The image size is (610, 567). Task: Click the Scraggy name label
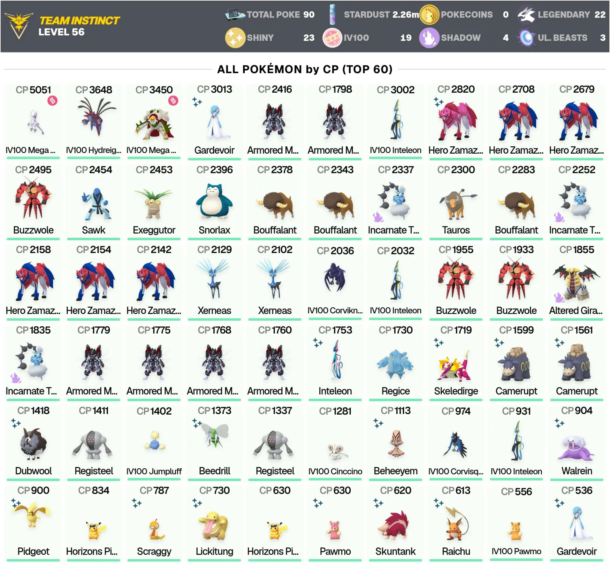(154, 551)
